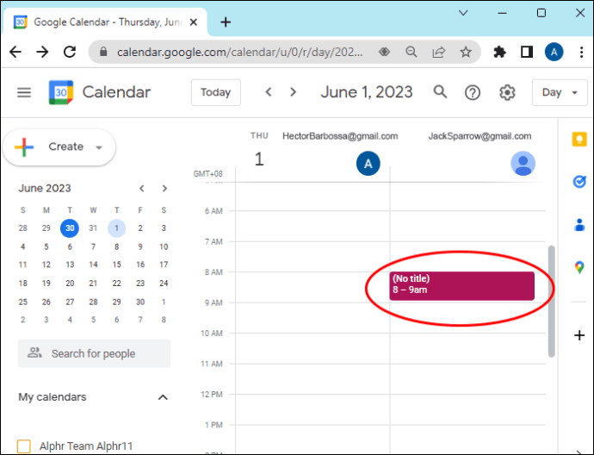Open the (No title) 8 – 9am event
The width and height of the screenshot is (594, 455).
click(461, 286)
